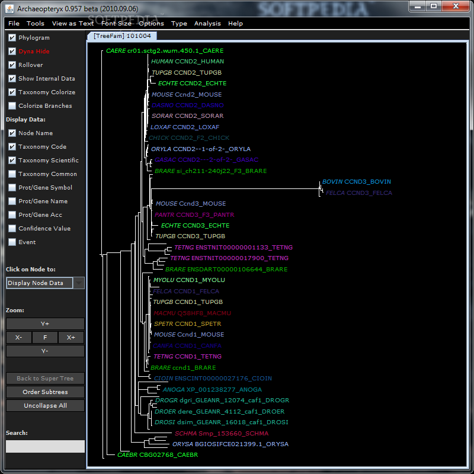
Task: Click node SPETR CCND1_SPETR
Action: click(187, 324)
